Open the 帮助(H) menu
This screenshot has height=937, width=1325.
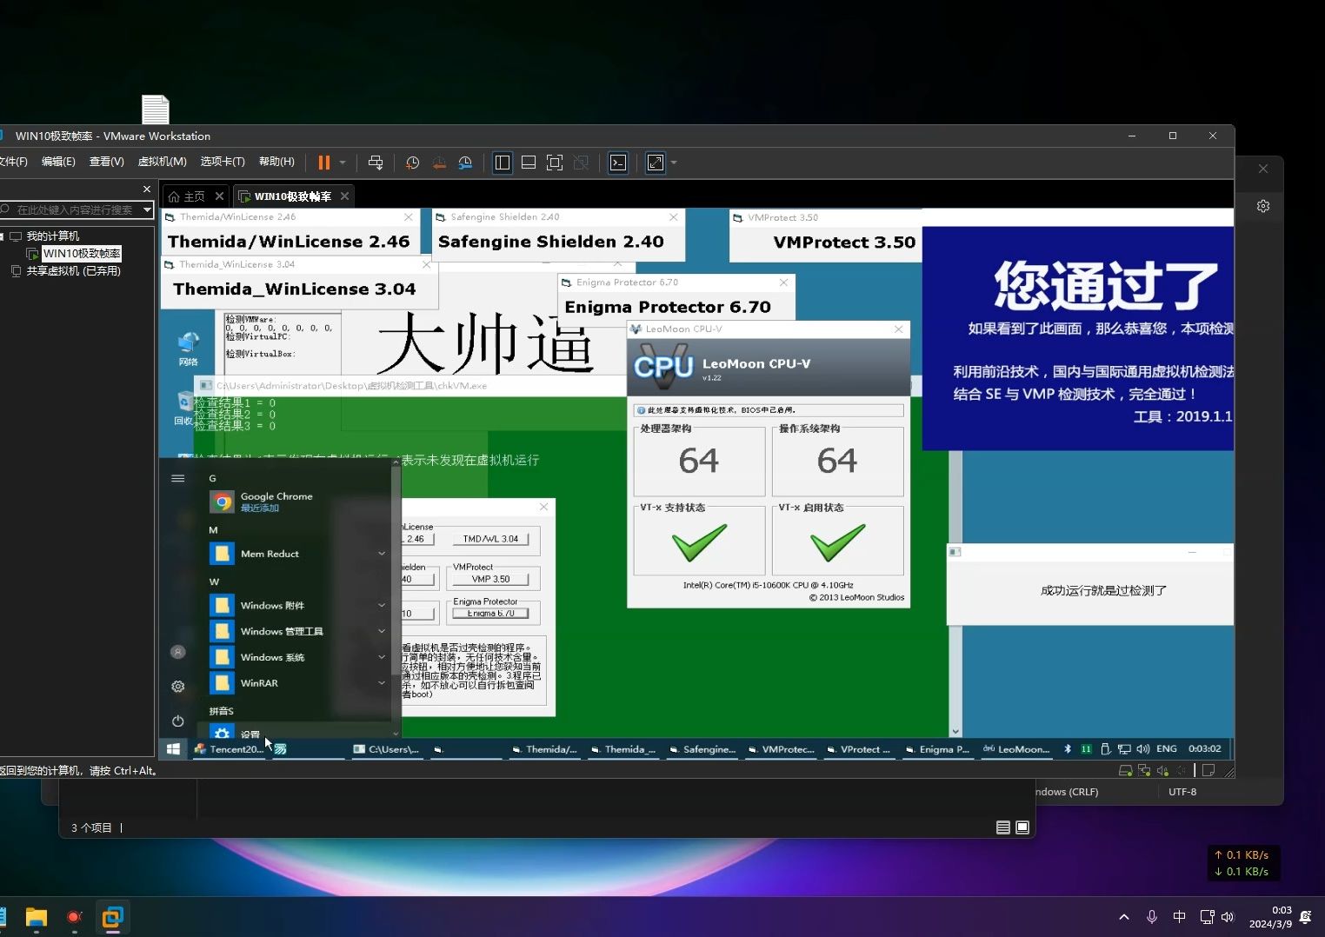point(276,162)
